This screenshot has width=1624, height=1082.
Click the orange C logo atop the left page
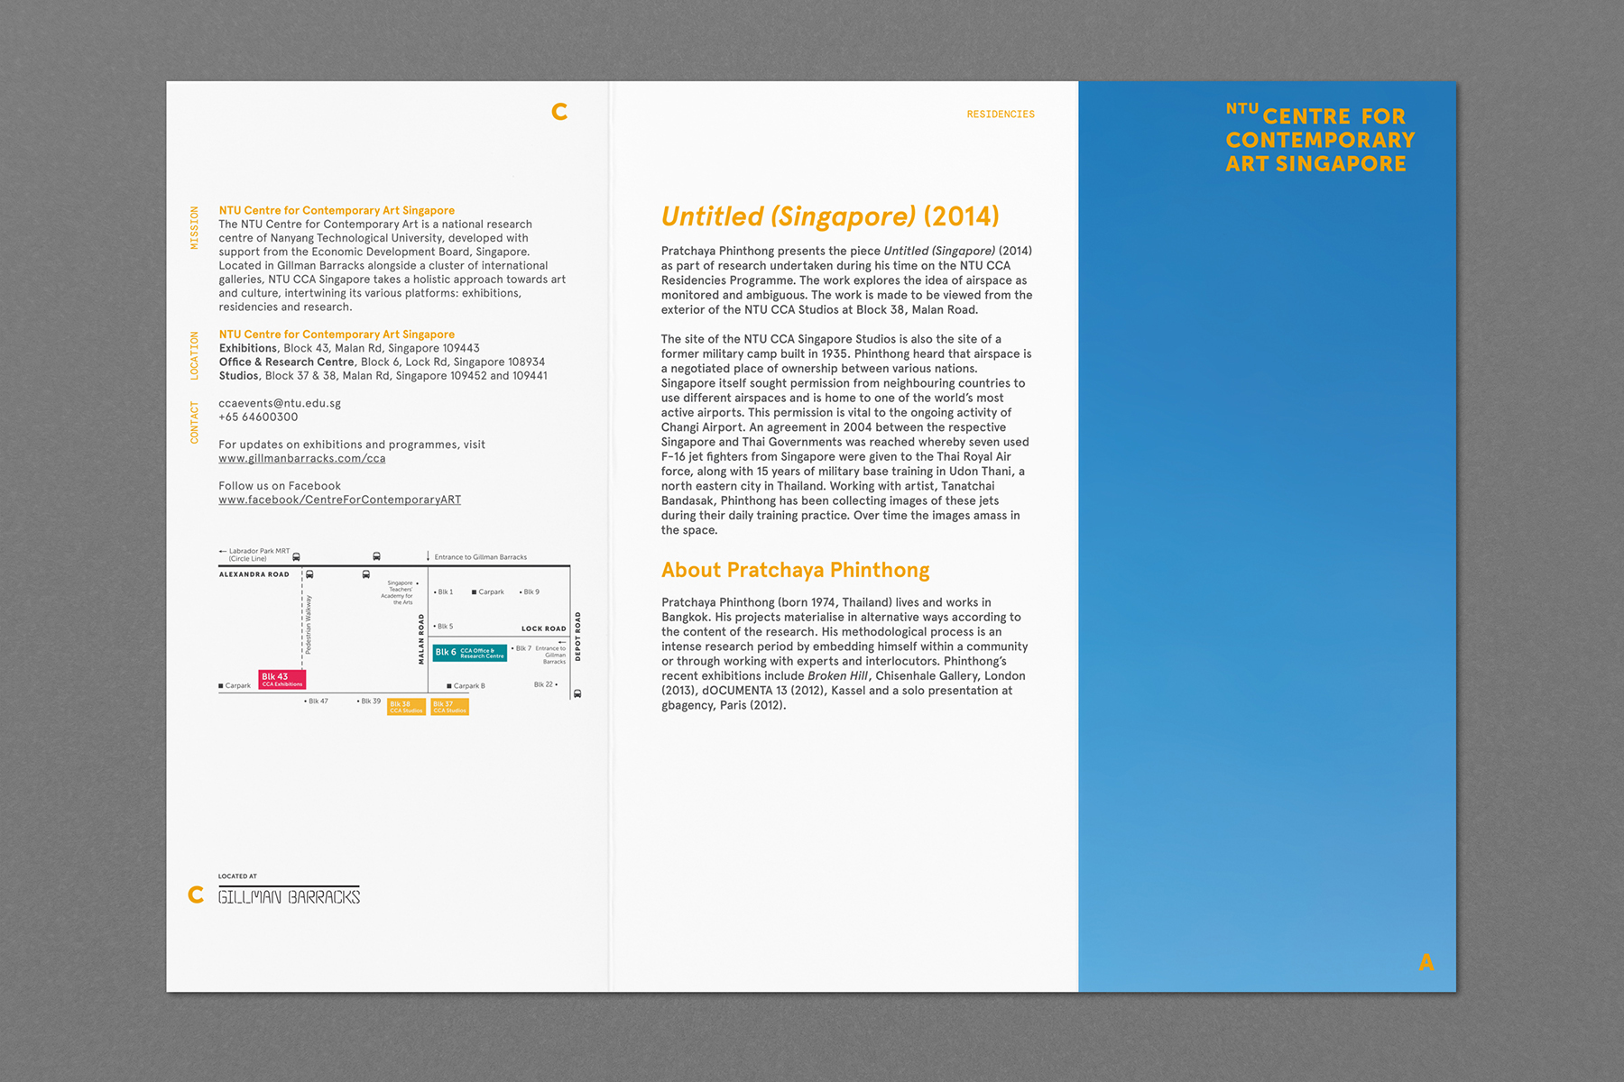tap(559, 112)
